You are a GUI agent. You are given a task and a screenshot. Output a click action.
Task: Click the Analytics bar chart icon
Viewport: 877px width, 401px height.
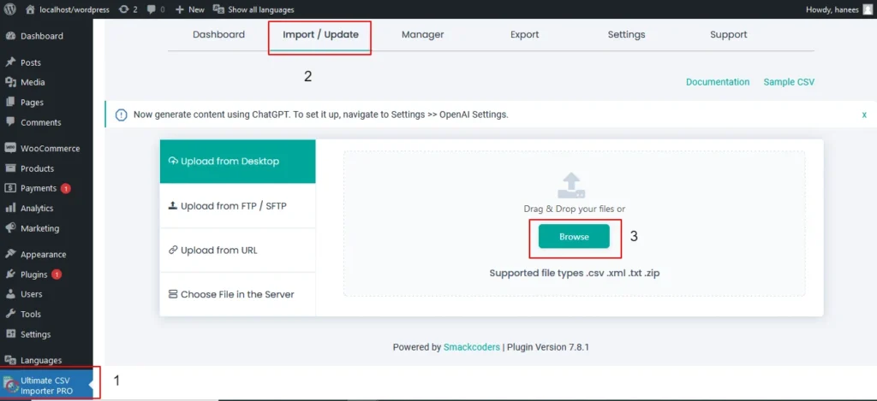[10, 208]
